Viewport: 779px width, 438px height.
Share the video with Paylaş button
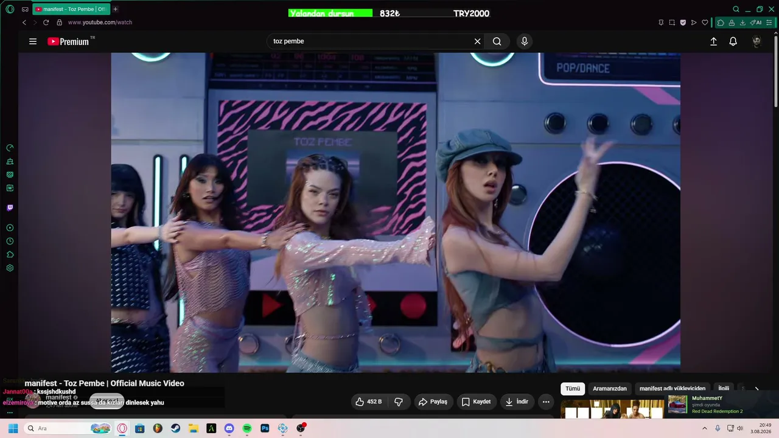click(433, 401)
